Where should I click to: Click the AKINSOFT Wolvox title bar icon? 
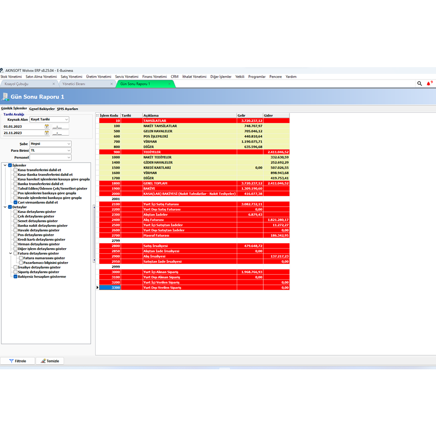coord(2,70)
